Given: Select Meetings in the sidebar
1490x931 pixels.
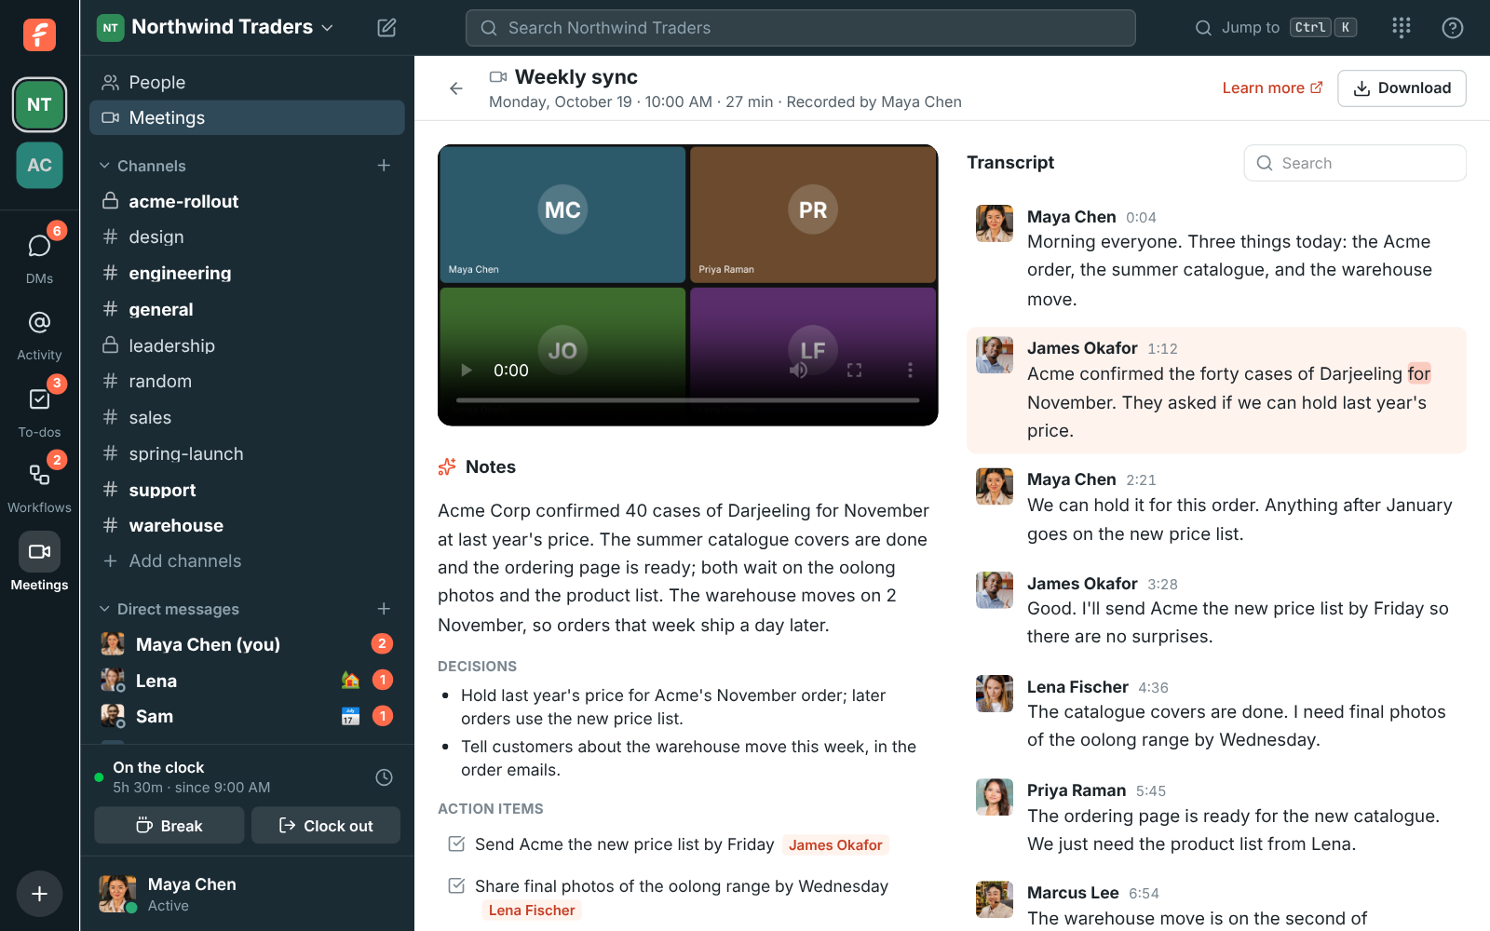Looking at the screenshot, I should (x=247, y=117).
